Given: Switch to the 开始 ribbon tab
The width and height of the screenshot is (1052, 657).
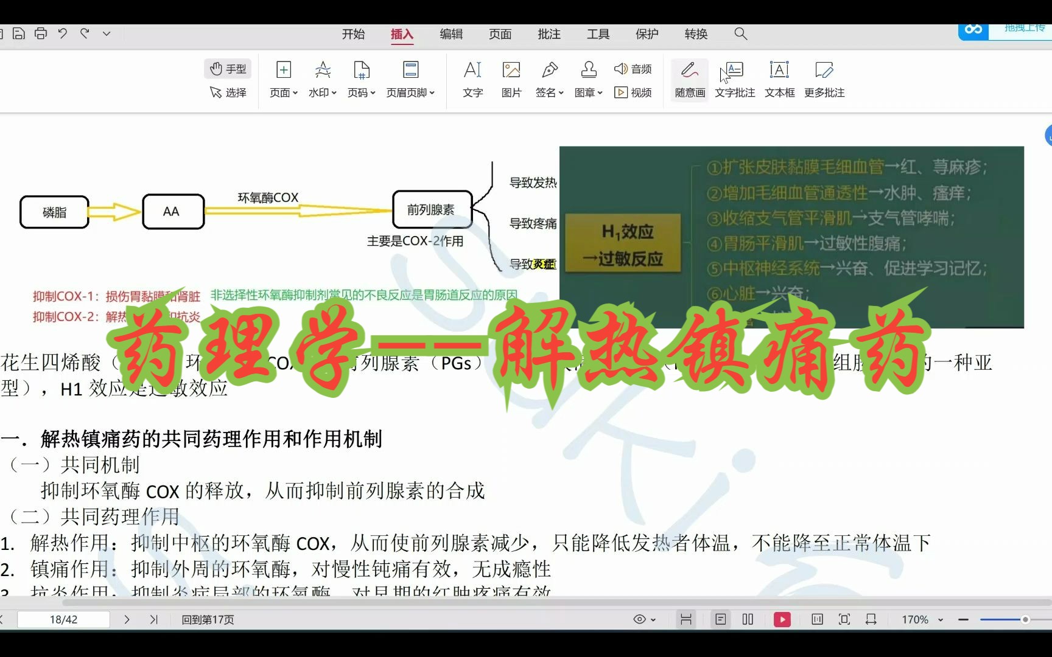Looking at the screenshot, I should point(354,35).
